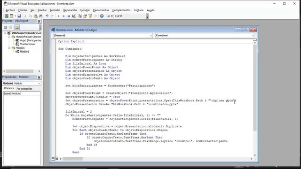301x169 pixels.
Task: Click the code window's scroll down arrow
Action: pyautogui.click(x=255, y=155)
